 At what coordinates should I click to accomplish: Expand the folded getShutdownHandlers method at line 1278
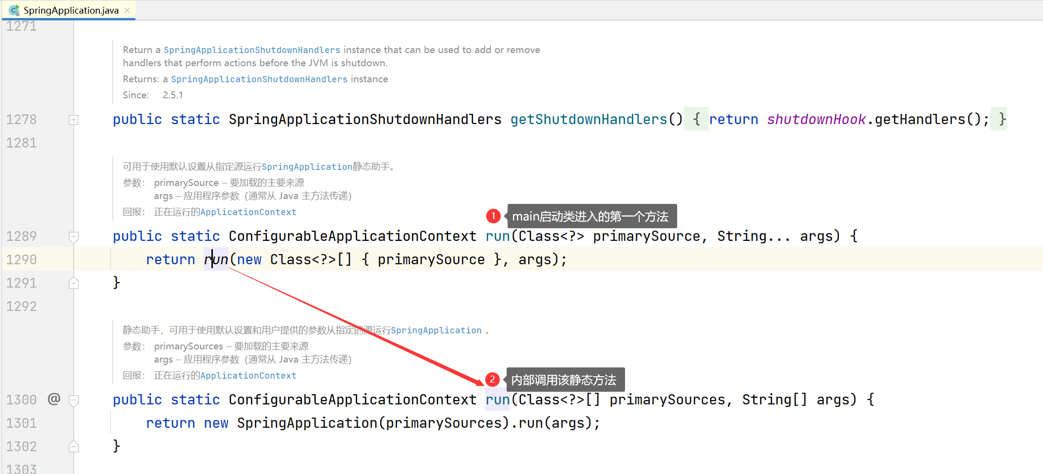pyautogui.click(x=74, y=120)
